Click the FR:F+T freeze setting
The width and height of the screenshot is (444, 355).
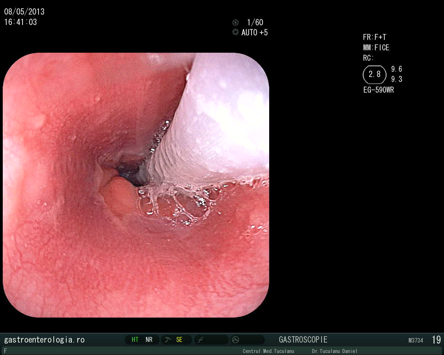(375, 37)
